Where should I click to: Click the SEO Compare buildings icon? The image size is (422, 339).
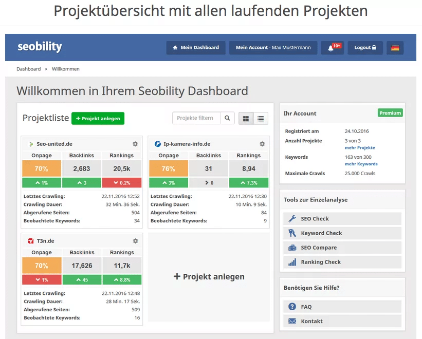[x=292, y=248]
